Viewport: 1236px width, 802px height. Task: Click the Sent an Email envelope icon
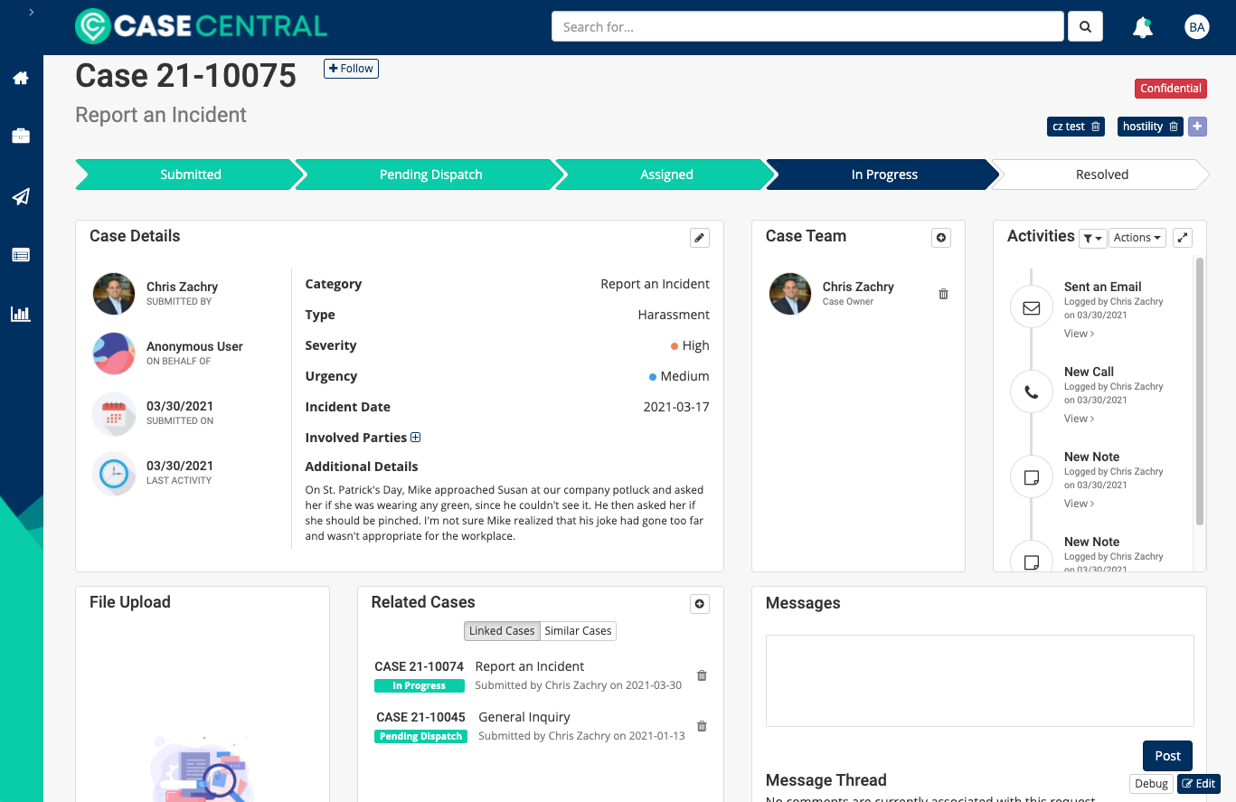(1032, 308)
